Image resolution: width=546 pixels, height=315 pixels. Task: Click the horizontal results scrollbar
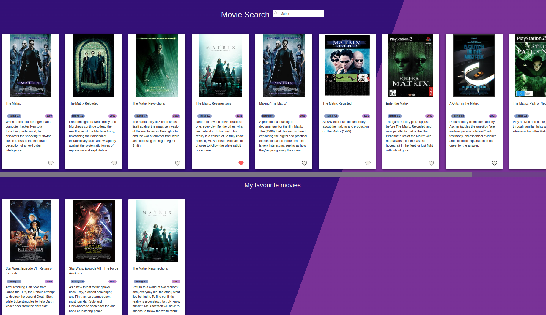[x=236, y=175]
